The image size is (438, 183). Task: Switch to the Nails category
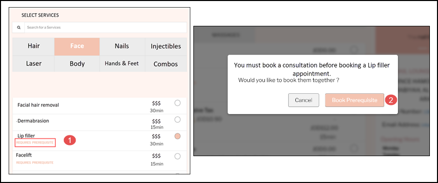tap(122, 46)
